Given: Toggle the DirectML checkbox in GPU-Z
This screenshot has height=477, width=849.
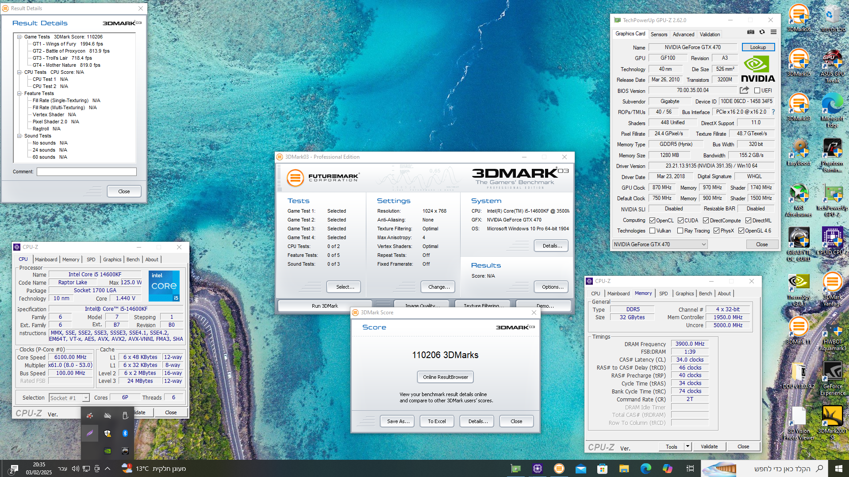Looking at the screenshot, I should pyautogui.click(x=748, y=221).
